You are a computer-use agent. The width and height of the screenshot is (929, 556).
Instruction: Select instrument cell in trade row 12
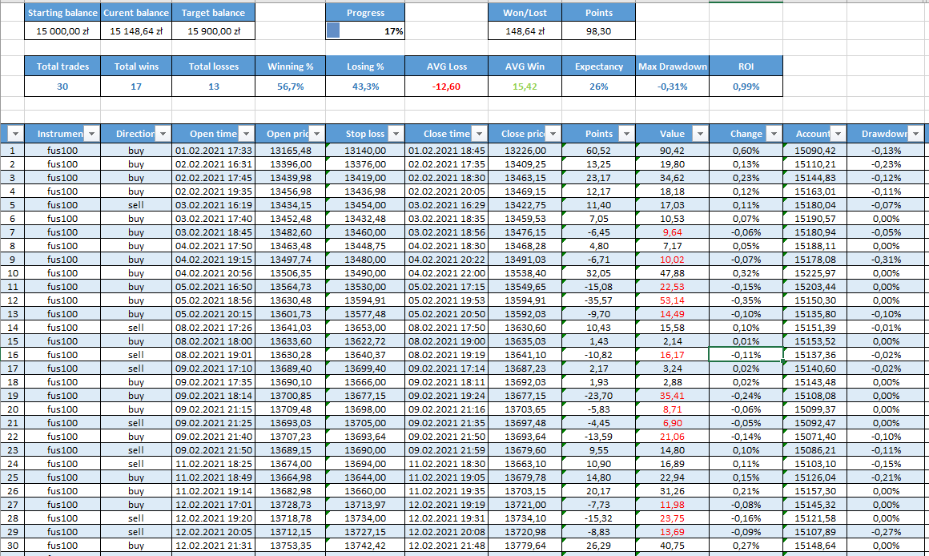pos(62,300)
